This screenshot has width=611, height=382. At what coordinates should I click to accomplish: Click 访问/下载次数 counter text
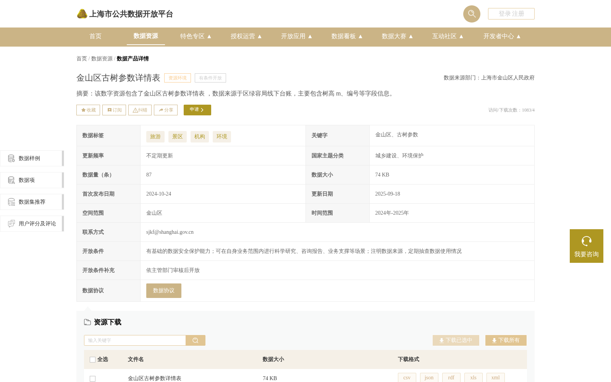(x=511, y=110)
